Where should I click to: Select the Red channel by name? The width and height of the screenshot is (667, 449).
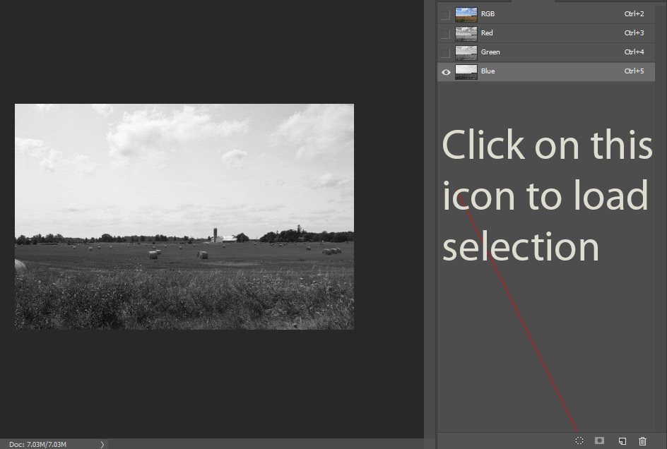(x=487, y=33)
